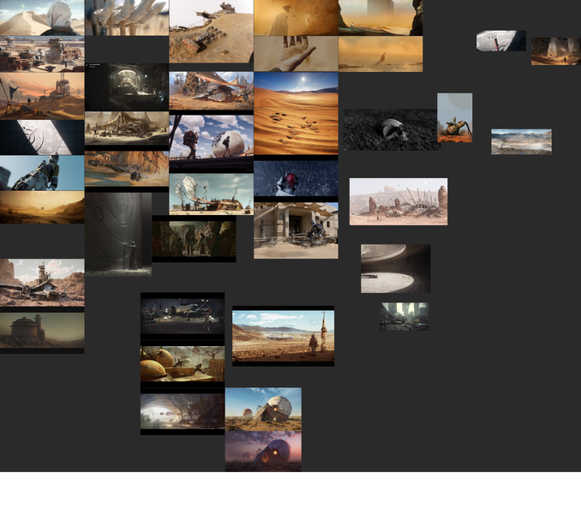Select the skull in black sand image
The height and width of the screenshot is (514, 581).
coord(390,129)
